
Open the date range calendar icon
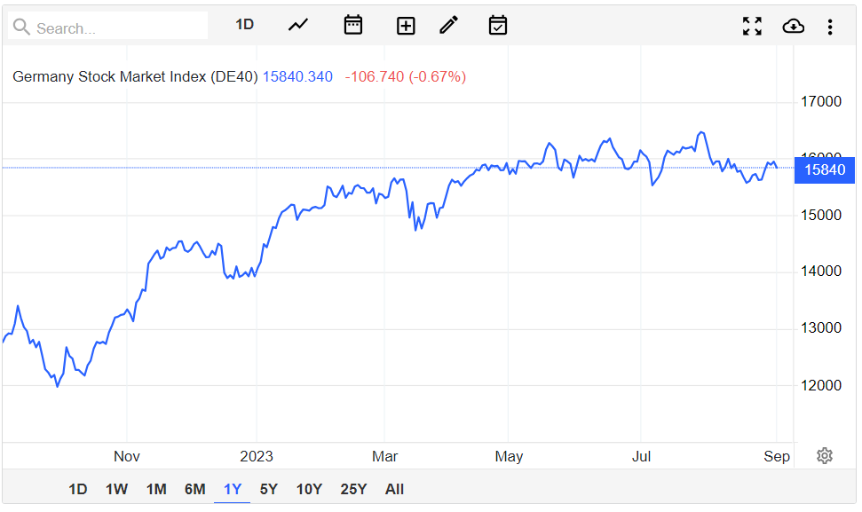pyautogui.click(x=353, y=25)
